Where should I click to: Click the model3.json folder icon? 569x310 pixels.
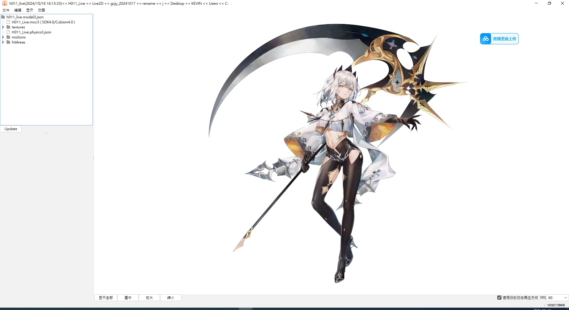click(3, 17)
